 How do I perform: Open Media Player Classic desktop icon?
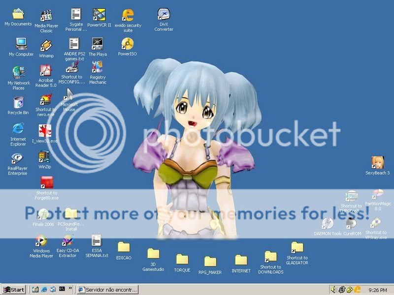(46, 16)
